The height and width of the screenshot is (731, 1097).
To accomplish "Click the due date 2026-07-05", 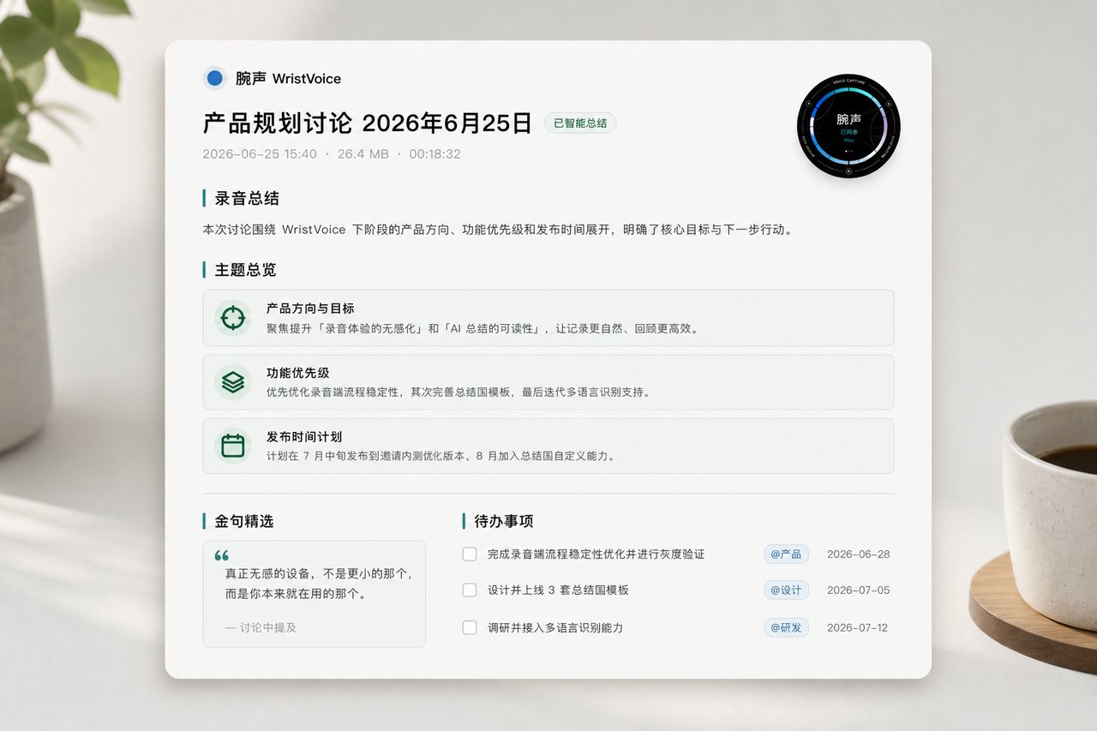I will click(858, 590).
